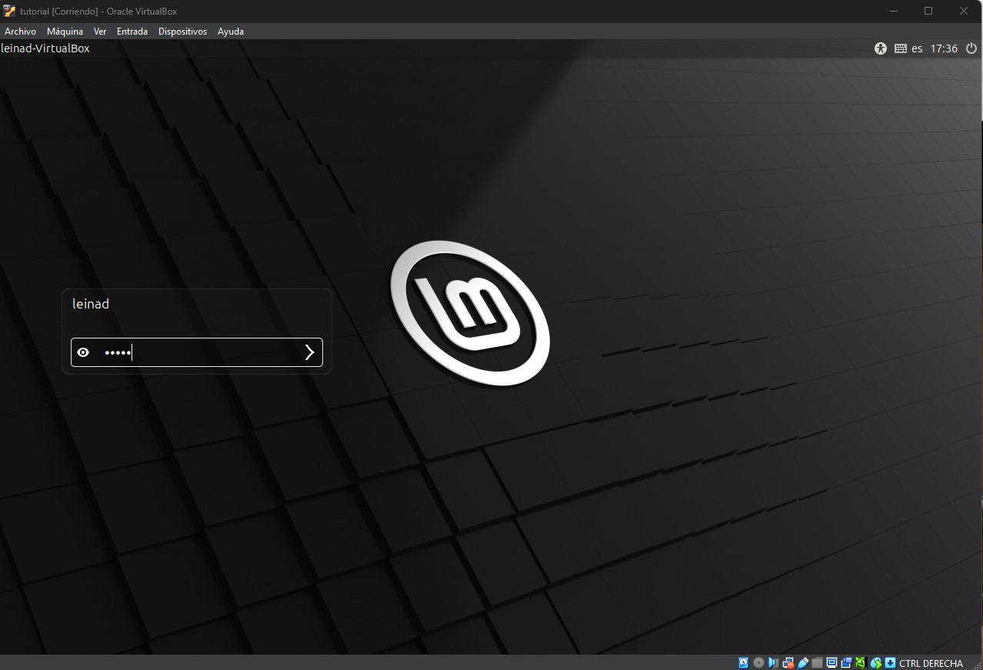Submit login with the arrow button
The height and width of the screenshot is (670, 983).
tap(309, 352)
